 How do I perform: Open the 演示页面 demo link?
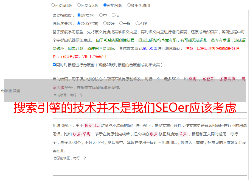pyautogui.click(x=150, y=48)
